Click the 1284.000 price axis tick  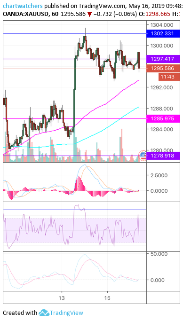162,129
